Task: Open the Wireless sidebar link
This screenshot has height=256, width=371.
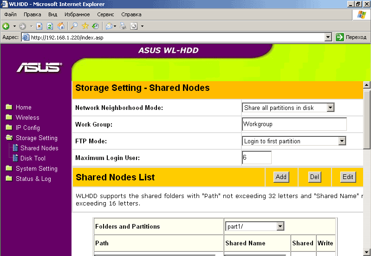Action: pos(27,117)
